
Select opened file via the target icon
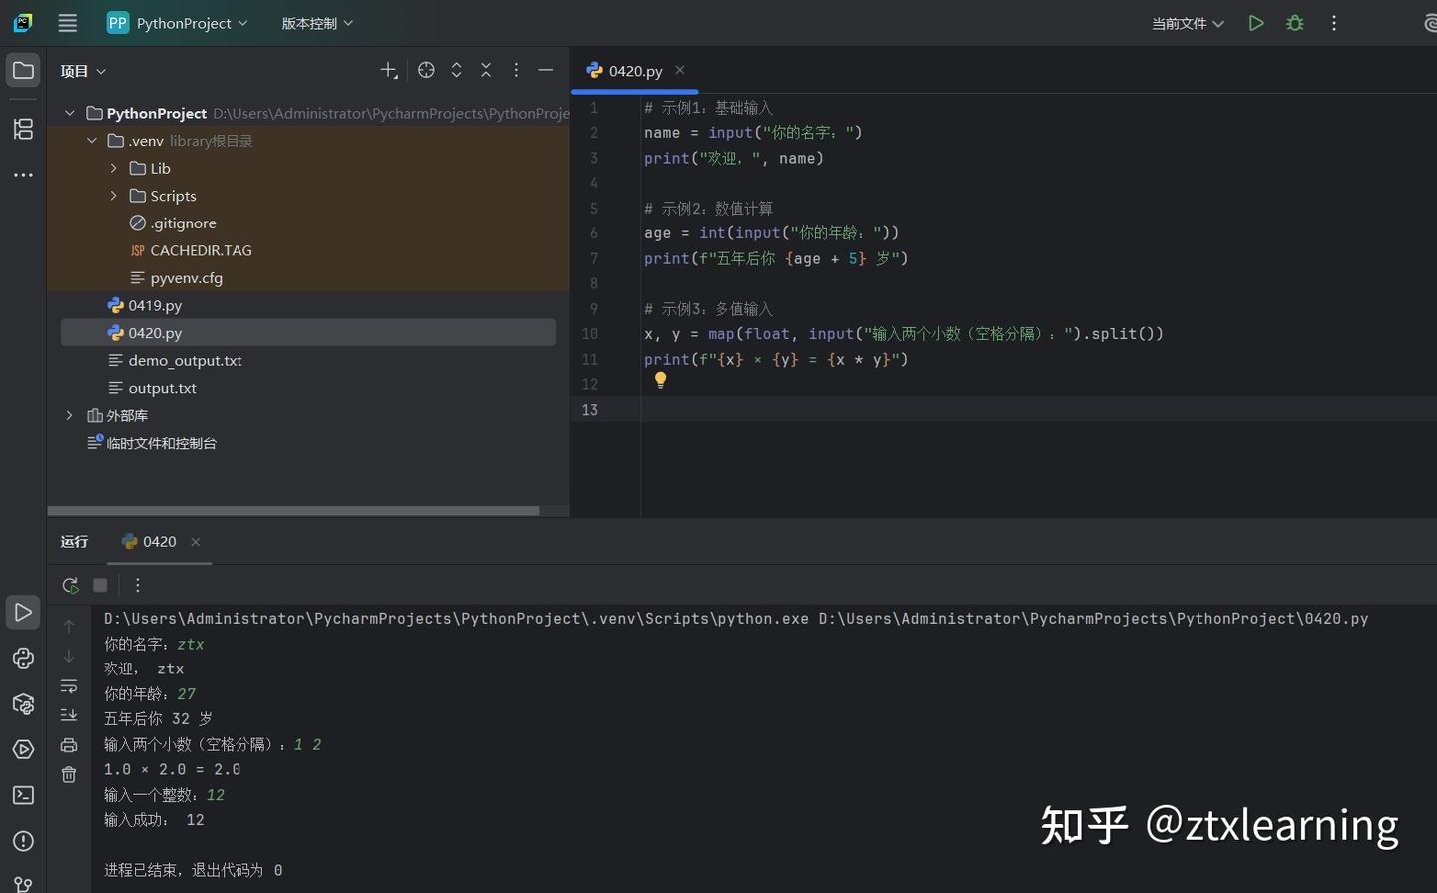[426, 70]
